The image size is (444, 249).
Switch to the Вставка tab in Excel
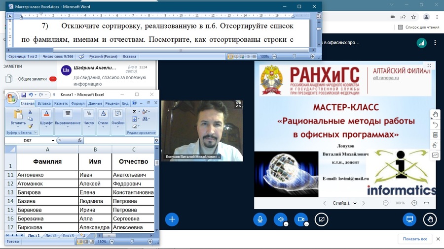pyautogui.click(x=44, y=103)
